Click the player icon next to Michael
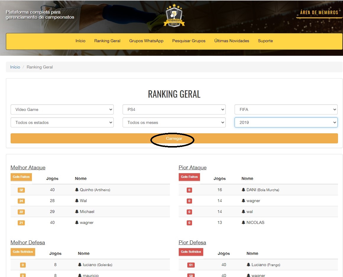The image size is (343, 277). [x=77, y=212]
